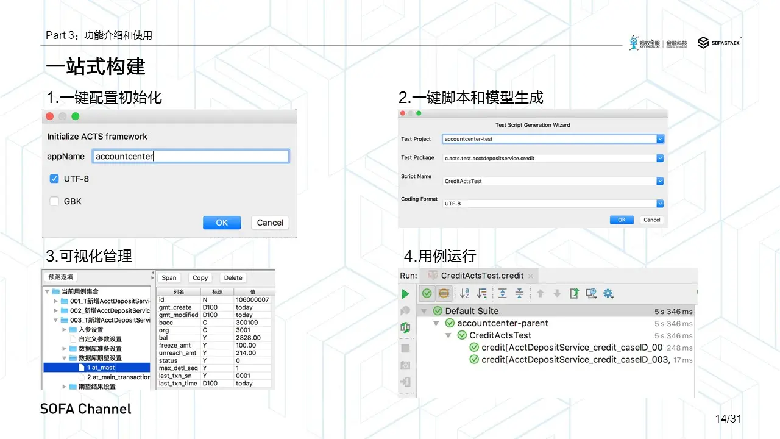Close the CreditActsTest.credit tab
780x439 pixels.
click(531, 276)
